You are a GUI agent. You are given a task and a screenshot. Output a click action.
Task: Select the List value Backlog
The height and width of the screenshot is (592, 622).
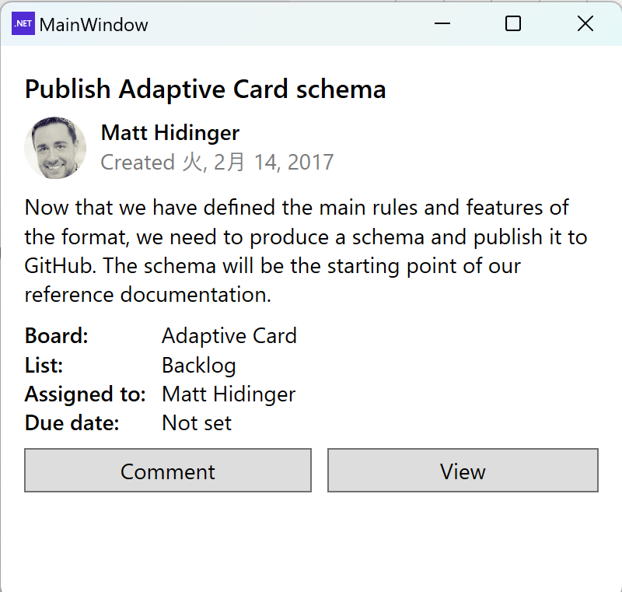(x=199, y=365)
